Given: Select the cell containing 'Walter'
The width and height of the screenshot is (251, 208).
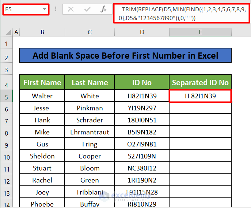Looking at the screenshot, I should [x=42, y=96].
